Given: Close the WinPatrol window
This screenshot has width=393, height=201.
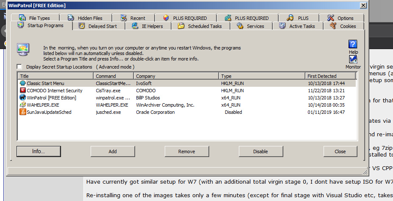Looking at the screenshot, I should pos(363,5).
